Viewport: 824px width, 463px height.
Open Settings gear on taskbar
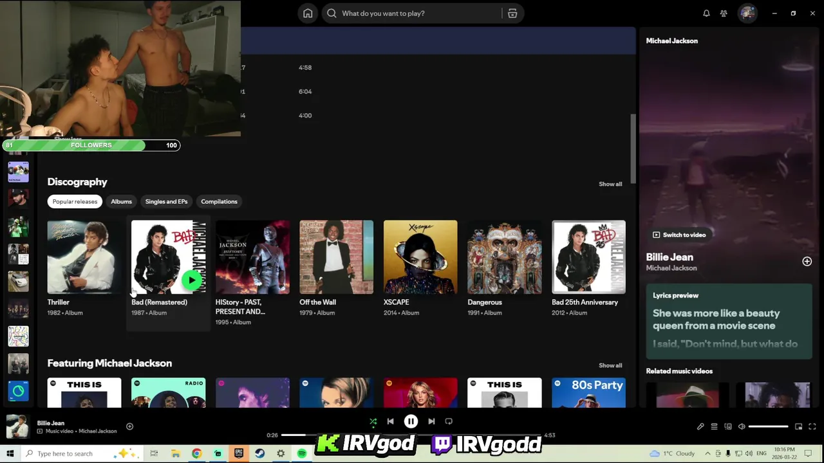click(281, 453)
